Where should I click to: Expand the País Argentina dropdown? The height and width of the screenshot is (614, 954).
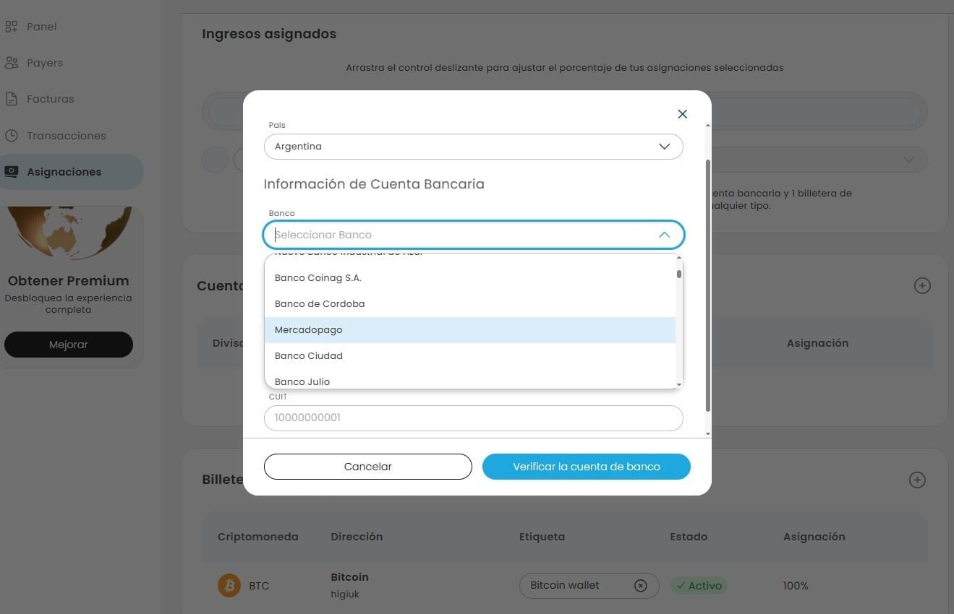[x=474, y=147]
